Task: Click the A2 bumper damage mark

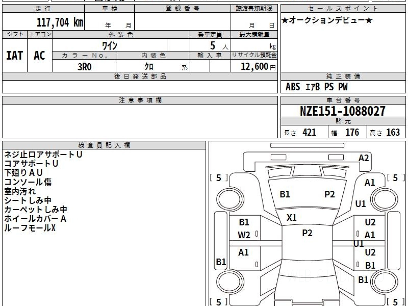Action: pos(364,158)
